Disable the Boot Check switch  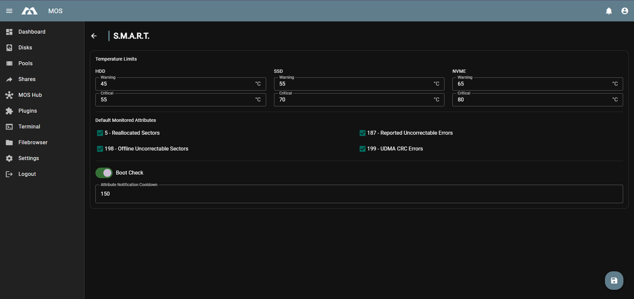point(104,173)
